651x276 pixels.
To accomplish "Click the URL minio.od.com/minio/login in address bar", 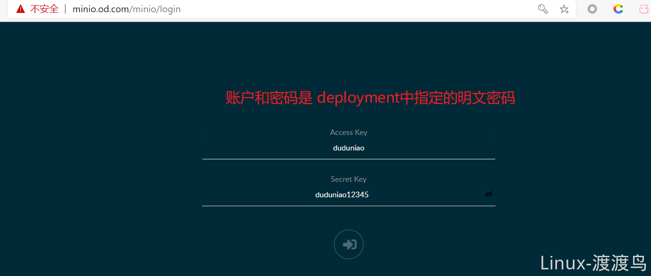I will 126,9.
